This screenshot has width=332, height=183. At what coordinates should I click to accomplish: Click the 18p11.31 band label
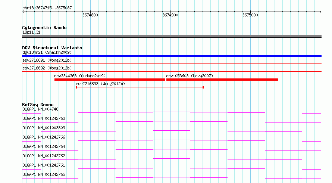click(x=31, y=32)
